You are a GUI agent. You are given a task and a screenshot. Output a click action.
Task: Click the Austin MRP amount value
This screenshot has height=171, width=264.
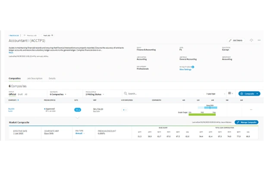pos(98,109)
